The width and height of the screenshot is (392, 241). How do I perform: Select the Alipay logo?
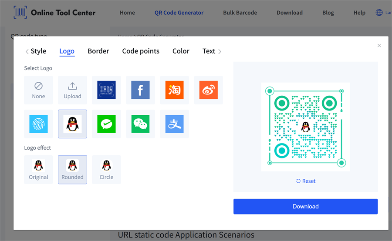tap(174, 124)
